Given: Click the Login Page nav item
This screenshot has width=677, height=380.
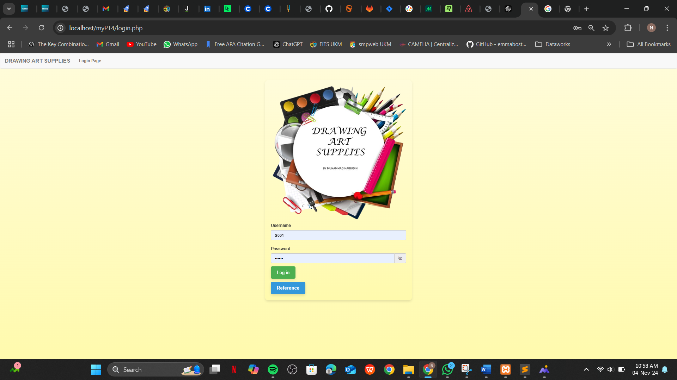Looking at the screenshot, I should 90,61.
